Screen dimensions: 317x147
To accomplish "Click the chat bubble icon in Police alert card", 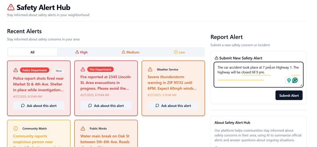I will [23, 105].
